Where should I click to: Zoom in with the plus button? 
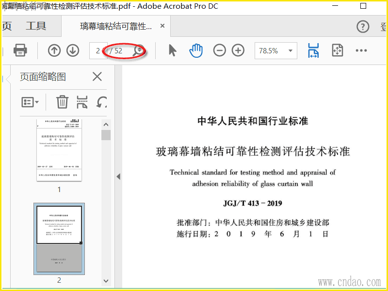(x=238, y=50)
